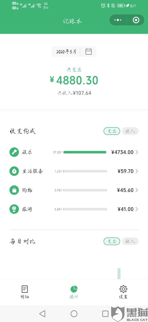This screenshot has height=322, width=148.
Task: Select the 2020年5月 month field
Action: 66,51
